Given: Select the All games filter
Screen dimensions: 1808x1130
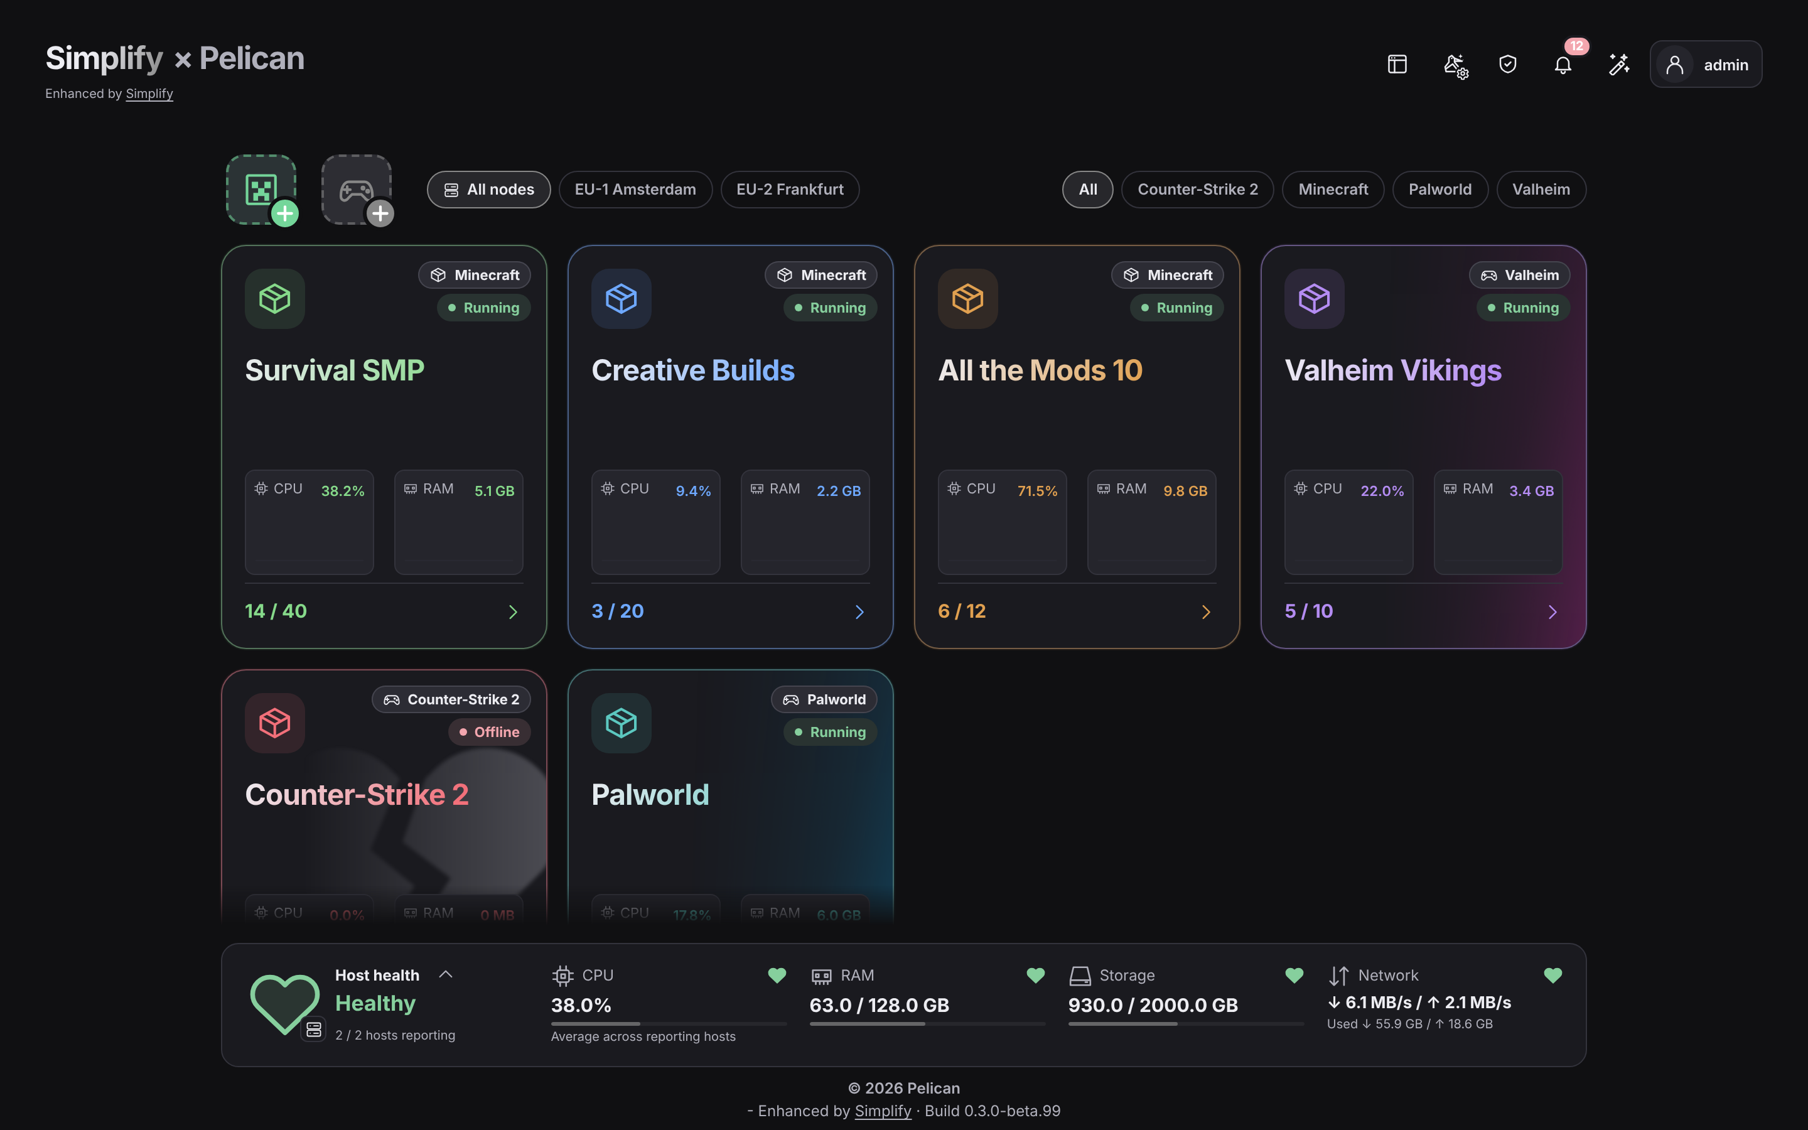Looking at the screenshot, I should point(1088,190).
